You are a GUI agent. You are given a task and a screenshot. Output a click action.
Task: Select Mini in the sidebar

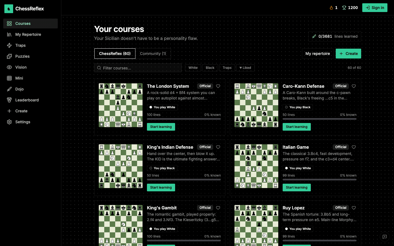(x=30, y=78)
